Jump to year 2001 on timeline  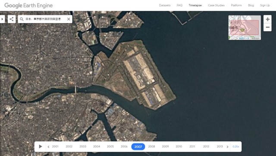[55, 147]
